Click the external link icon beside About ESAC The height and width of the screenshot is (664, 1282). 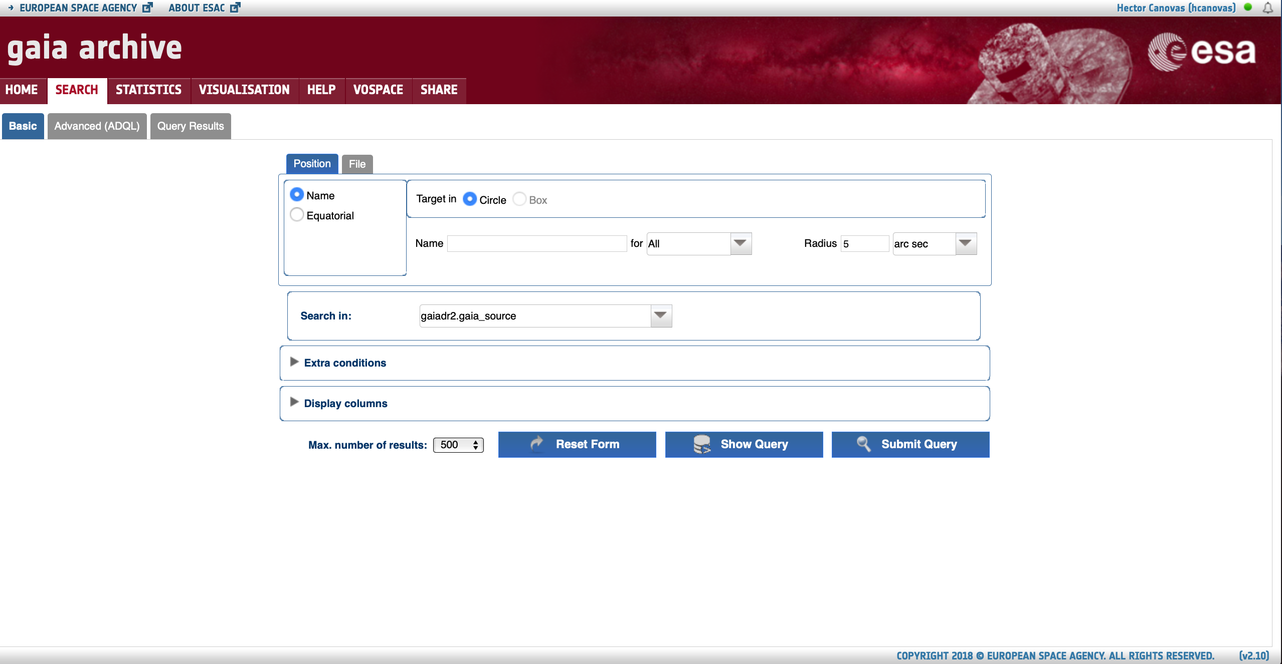click(x=235, y=8)
